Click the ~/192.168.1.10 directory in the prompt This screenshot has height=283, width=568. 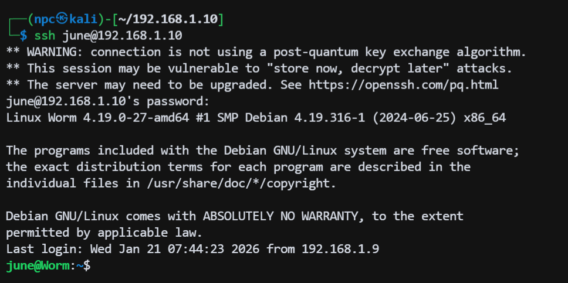pyautogui.click(x=170, y=19)
